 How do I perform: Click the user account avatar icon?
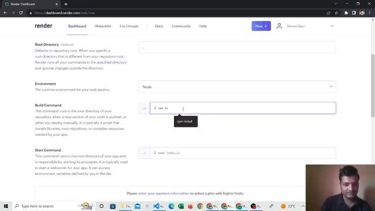(x=279, y=26)
